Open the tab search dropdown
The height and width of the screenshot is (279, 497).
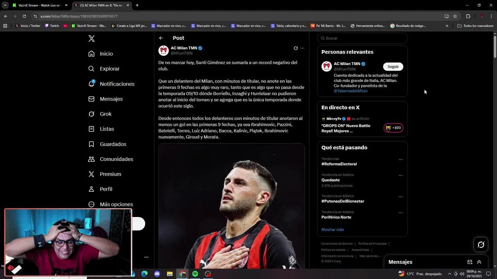(5, 5)
